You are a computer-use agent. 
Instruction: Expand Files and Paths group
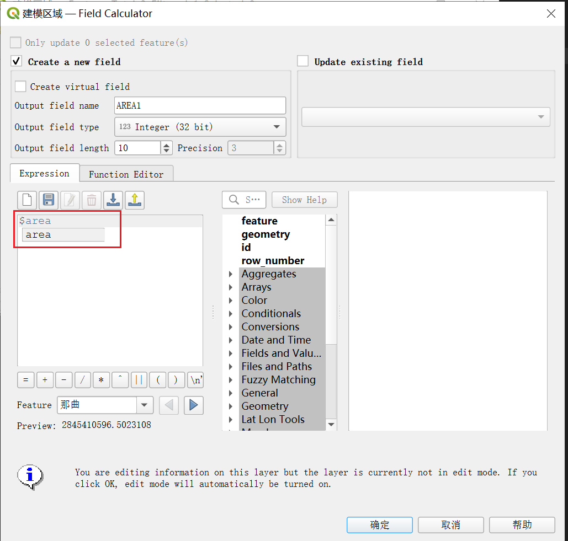coord(231,367)
